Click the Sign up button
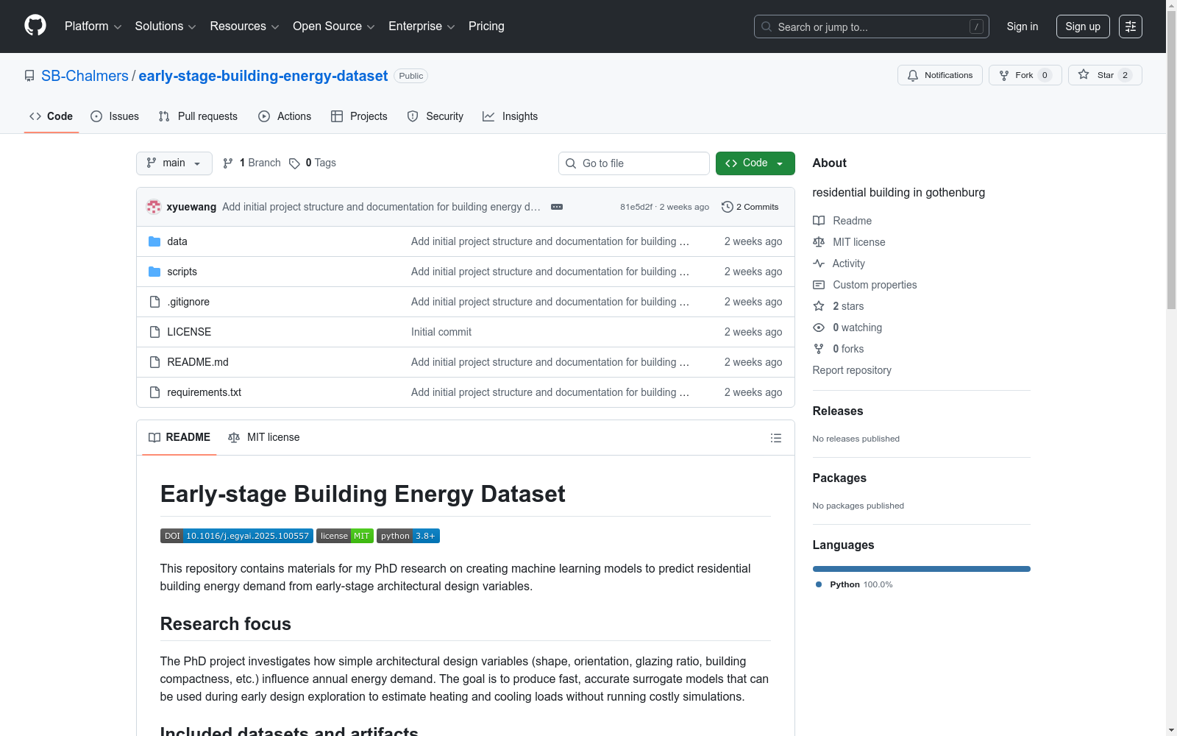The width and height of the screenshot is (1177, 736). 1083,26
